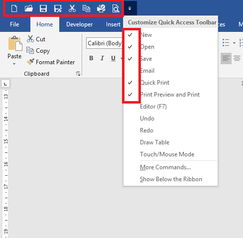
Task: Click the Align Left icon
Action: [x=226, y=58]
